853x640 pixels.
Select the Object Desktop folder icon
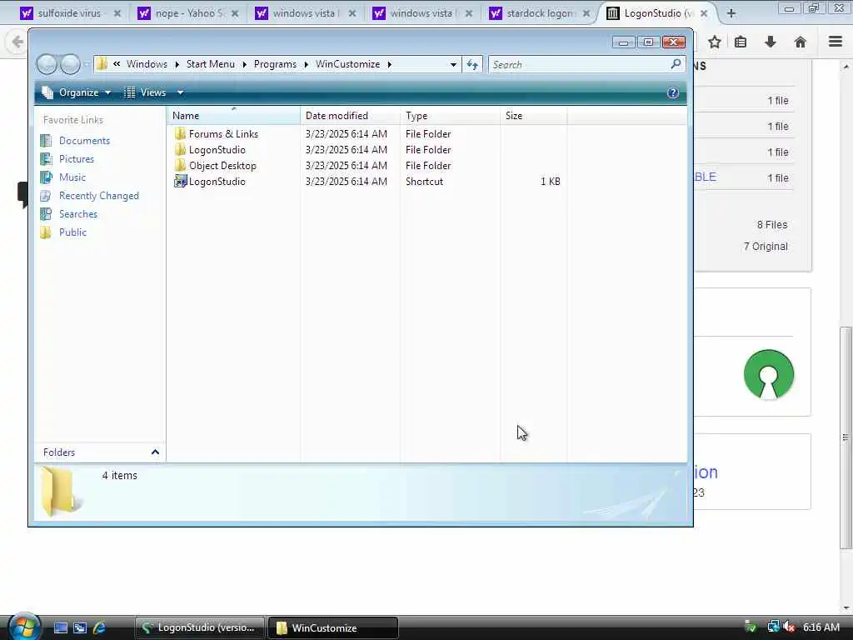click(180, 166)
